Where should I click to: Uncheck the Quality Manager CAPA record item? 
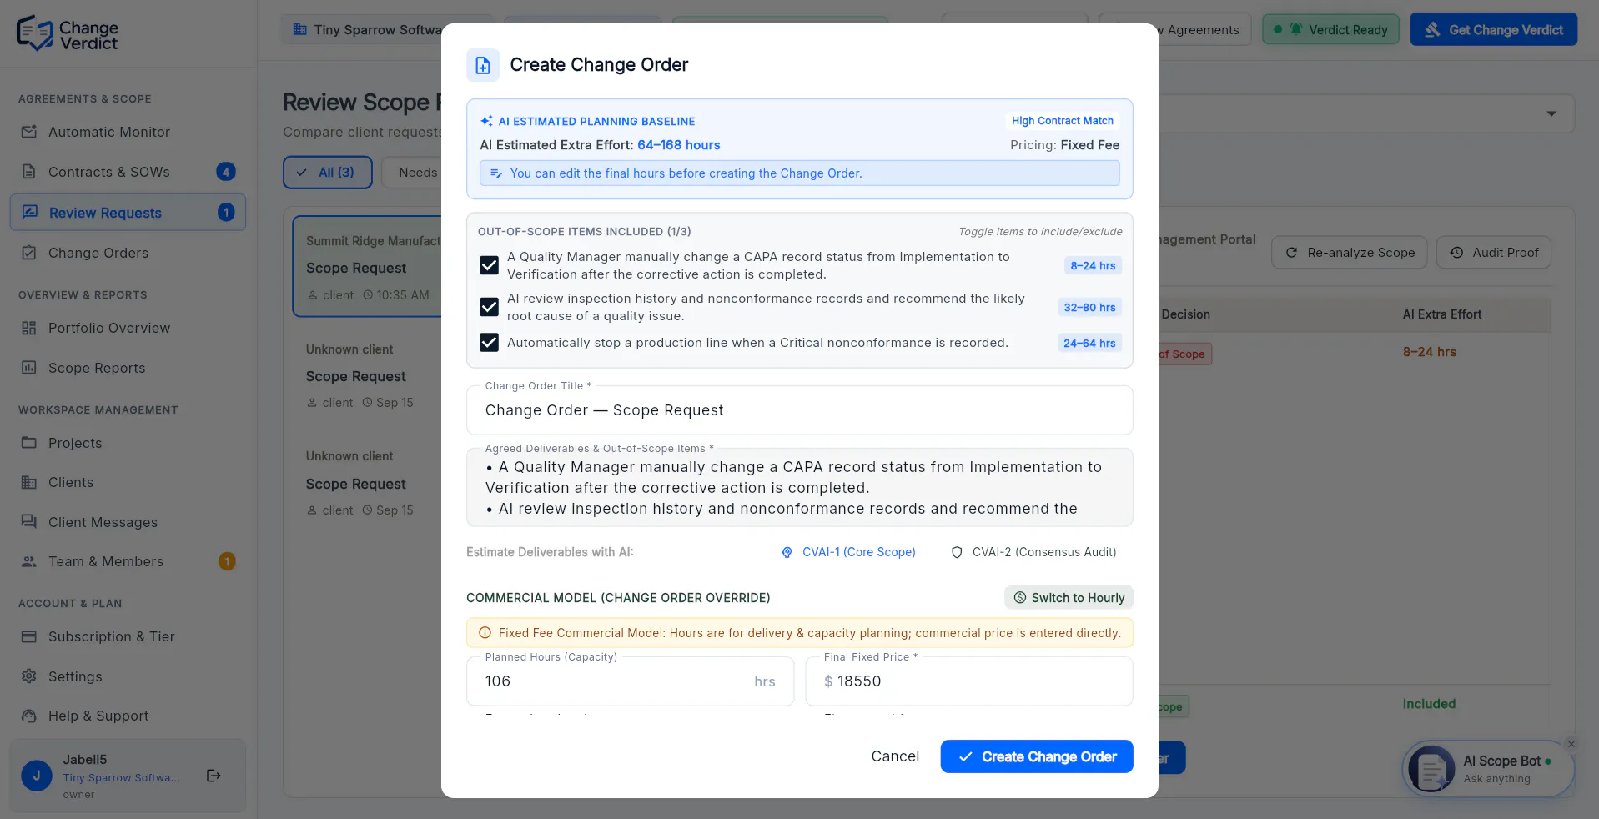[489, 265]
